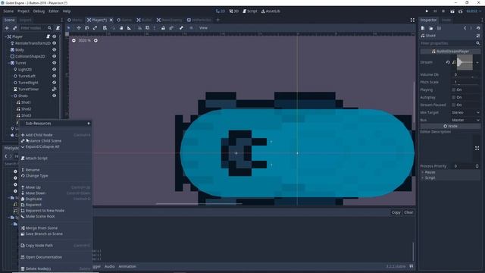This screenshot has width=485, height=273.
Task: Choose Attach Script from context menu
Action: pos(55,158)
